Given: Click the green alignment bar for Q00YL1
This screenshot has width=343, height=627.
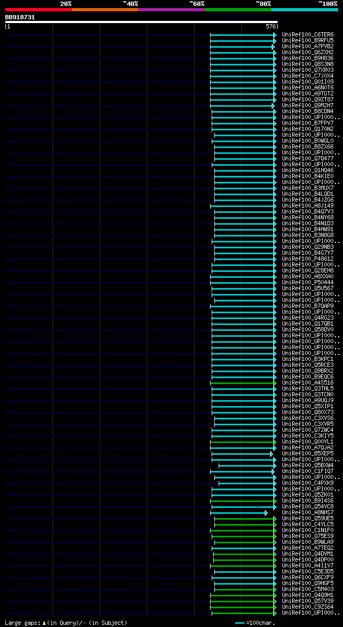Looking at the screenshot, I should [x=243, y=442].
